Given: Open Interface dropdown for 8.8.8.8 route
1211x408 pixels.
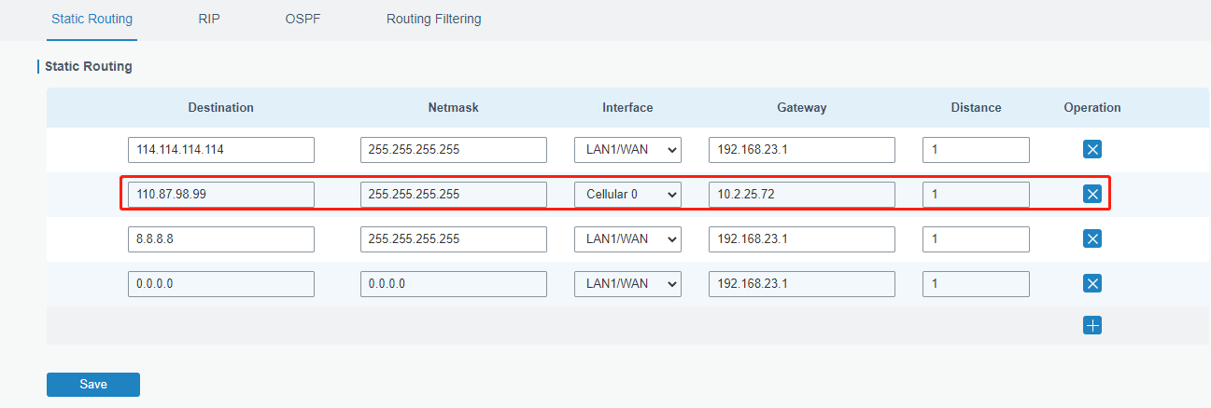Looking at the screenshot, I should (x=627, y=238).
